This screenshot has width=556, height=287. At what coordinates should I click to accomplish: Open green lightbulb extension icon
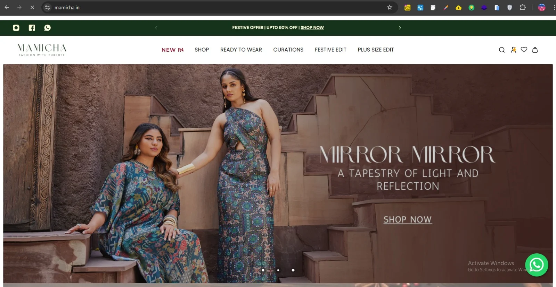pyautogui.click(x=471, y=8)
